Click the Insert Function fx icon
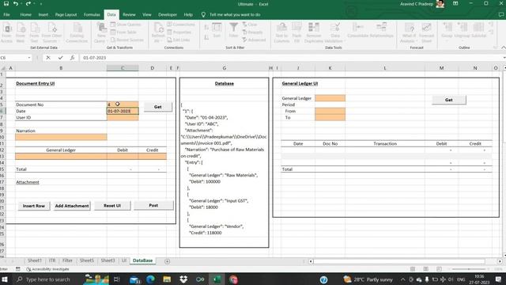 tap(72, 58)
